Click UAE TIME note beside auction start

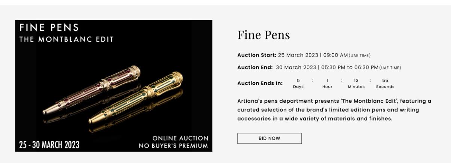coord(359,56)
